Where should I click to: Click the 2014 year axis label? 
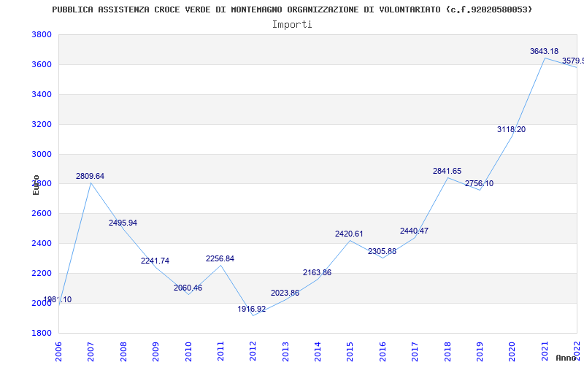pos(318,351)
